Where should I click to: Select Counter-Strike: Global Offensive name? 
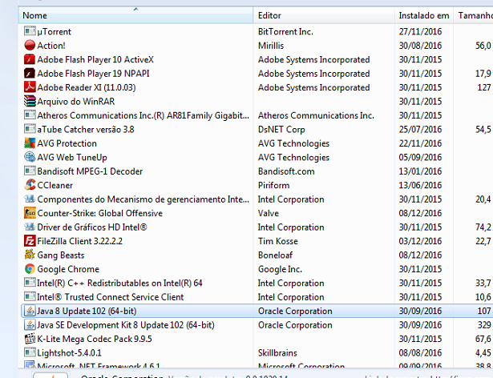tap(99, 213)
